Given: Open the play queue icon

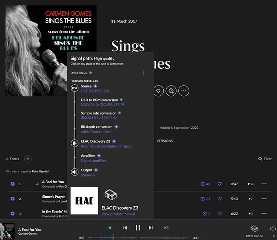Looking at the screenshot, I should coord(166,228).
